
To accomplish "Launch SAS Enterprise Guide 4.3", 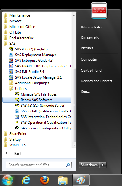I will [34, 61].
